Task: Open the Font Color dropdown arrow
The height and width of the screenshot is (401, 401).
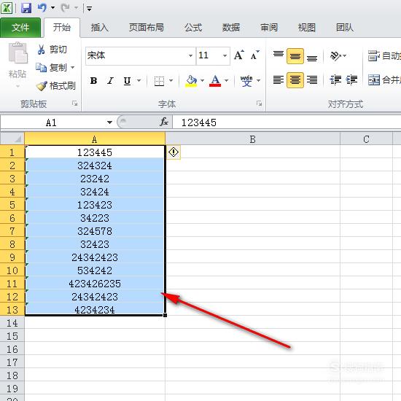Action: coord(226,80)
